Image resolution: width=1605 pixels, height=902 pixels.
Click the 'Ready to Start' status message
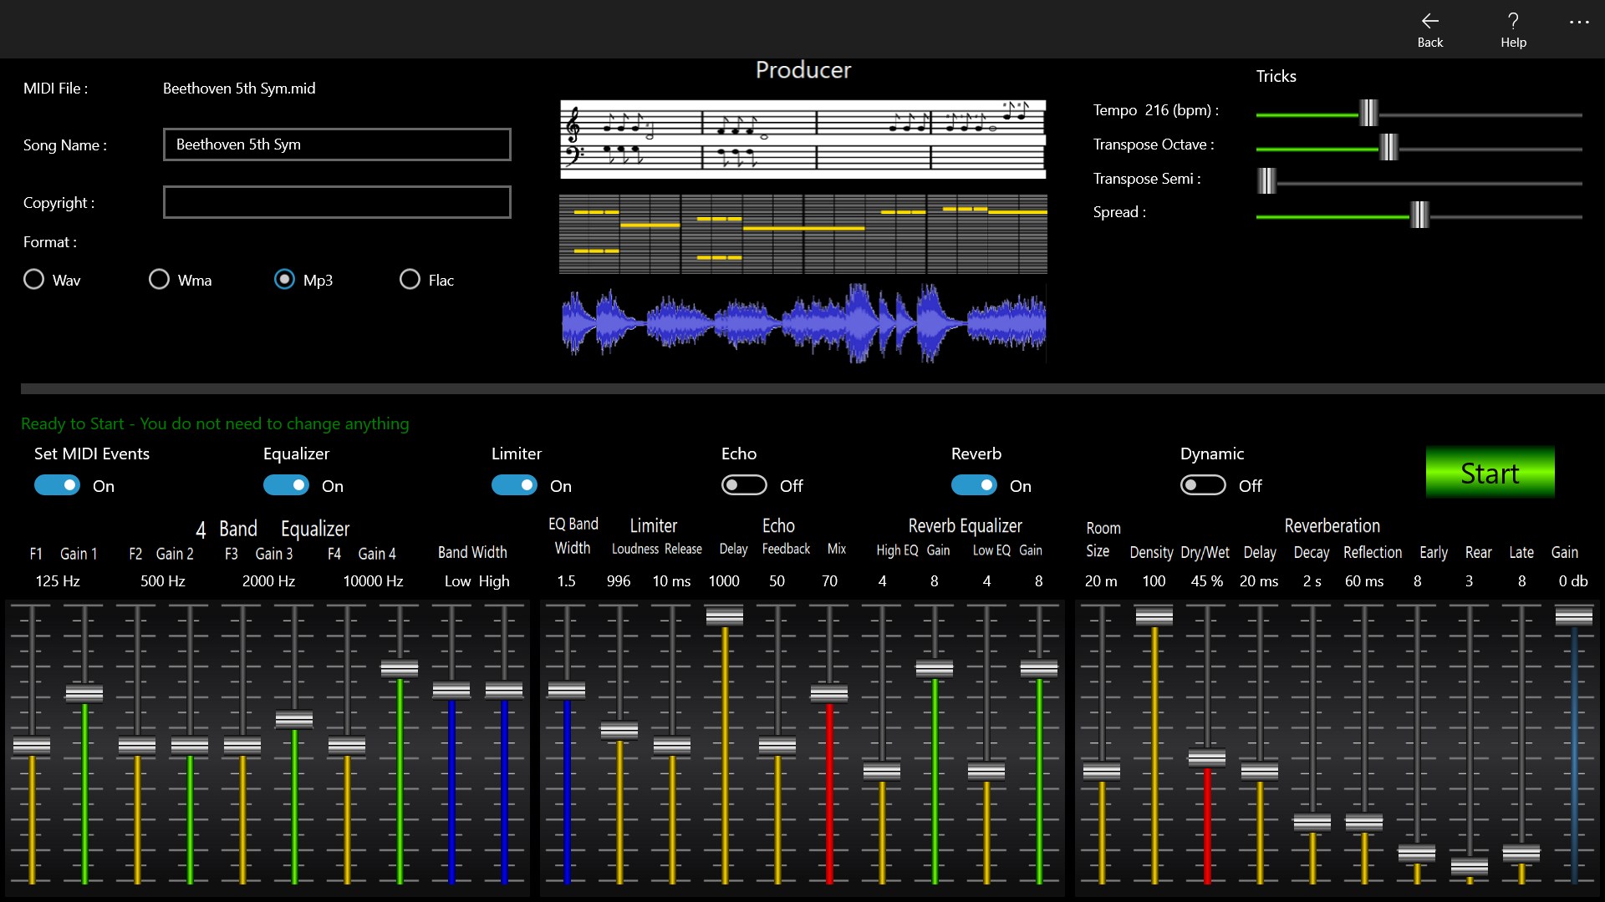pos(216,423)
